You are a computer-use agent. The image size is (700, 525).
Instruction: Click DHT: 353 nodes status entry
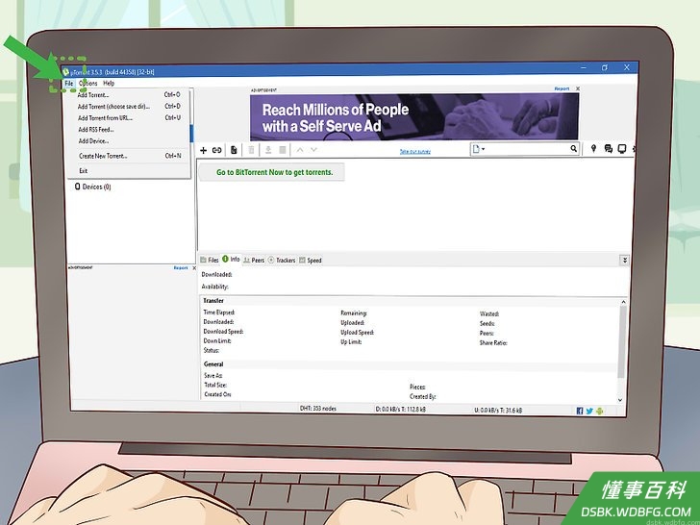(318, 409)
